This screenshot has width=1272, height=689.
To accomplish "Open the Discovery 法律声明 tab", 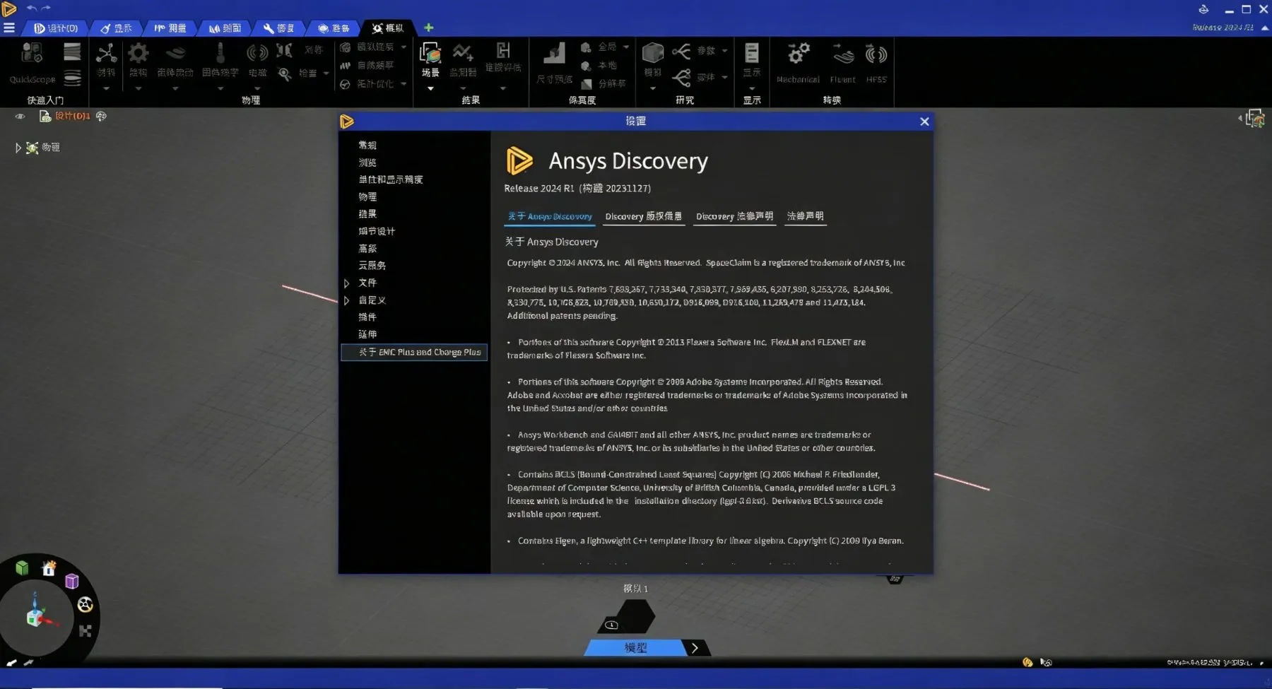I will click(x=734, y=217).
